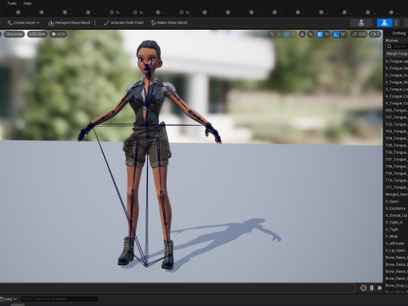Open Reimport Base Mesh options dots
This screenshot has height=306, width=408.
(94, 23)
